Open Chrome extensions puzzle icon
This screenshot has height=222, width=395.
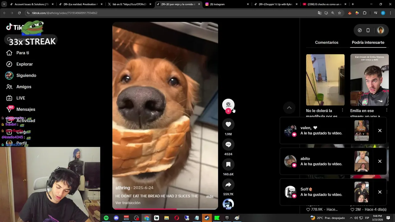364,13
